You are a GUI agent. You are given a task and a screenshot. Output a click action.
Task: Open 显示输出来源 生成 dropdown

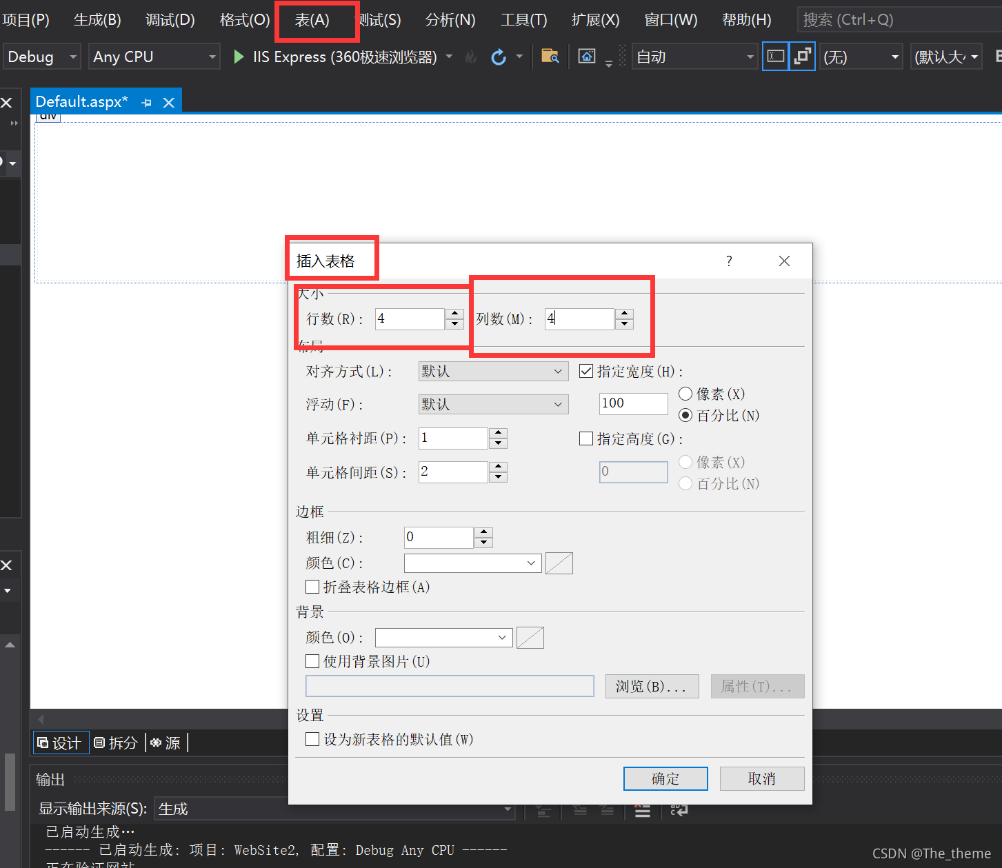(334, 809)
